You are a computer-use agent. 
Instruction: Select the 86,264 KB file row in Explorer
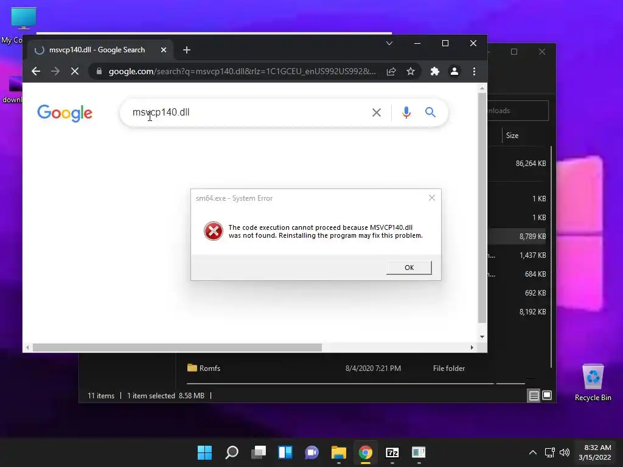(x=518, y=164)
